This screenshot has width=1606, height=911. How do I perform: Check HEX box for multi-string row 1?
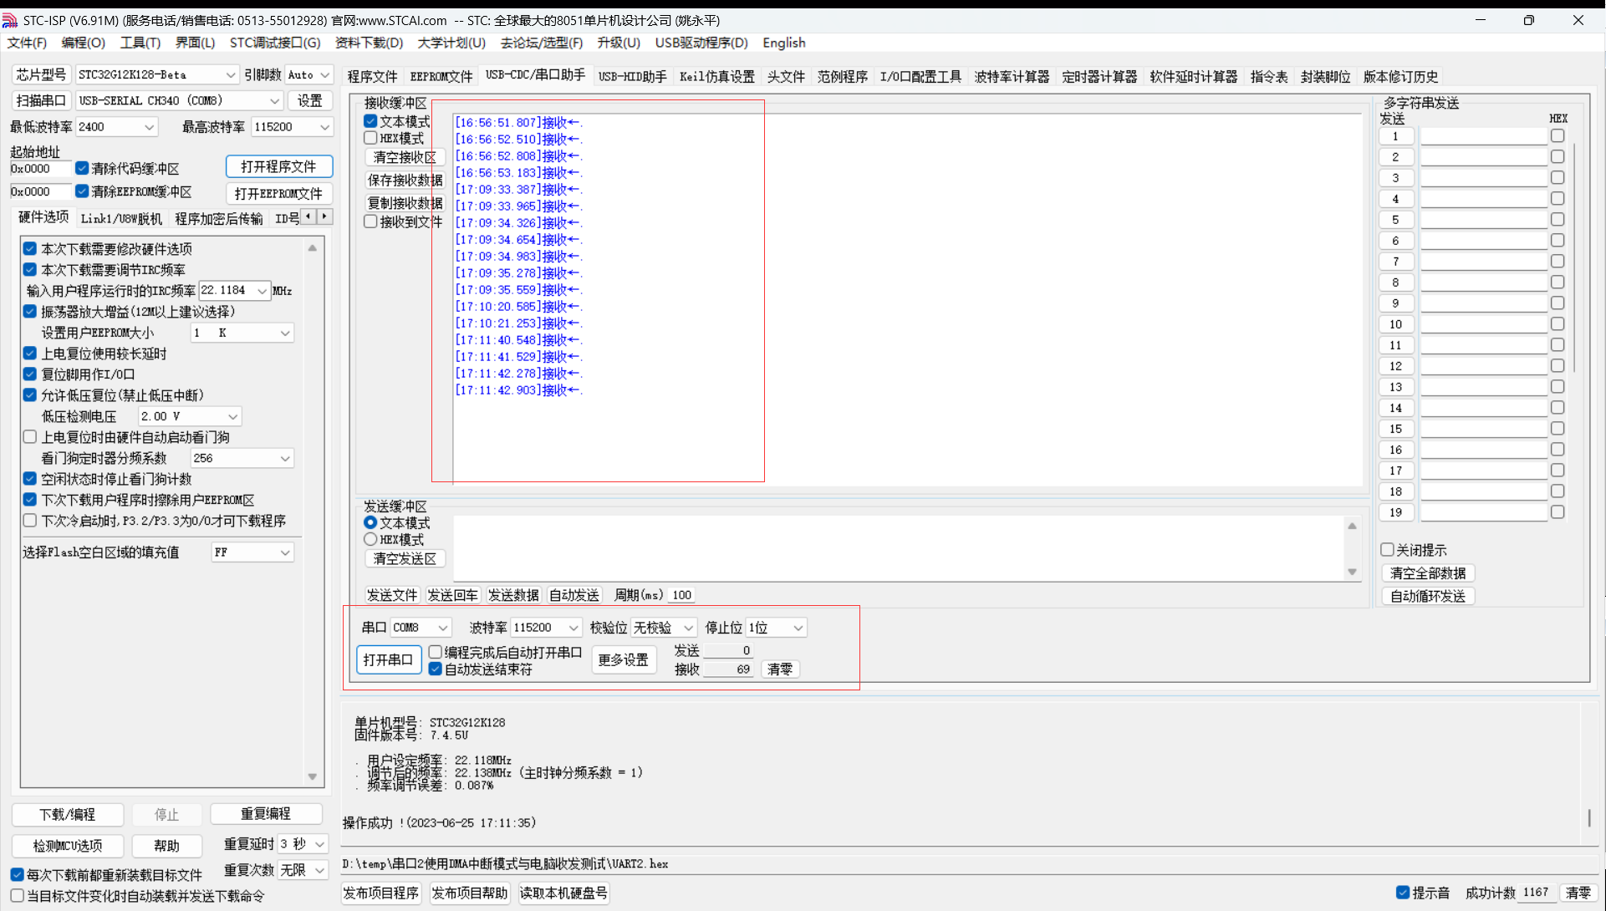[1557, 135]
